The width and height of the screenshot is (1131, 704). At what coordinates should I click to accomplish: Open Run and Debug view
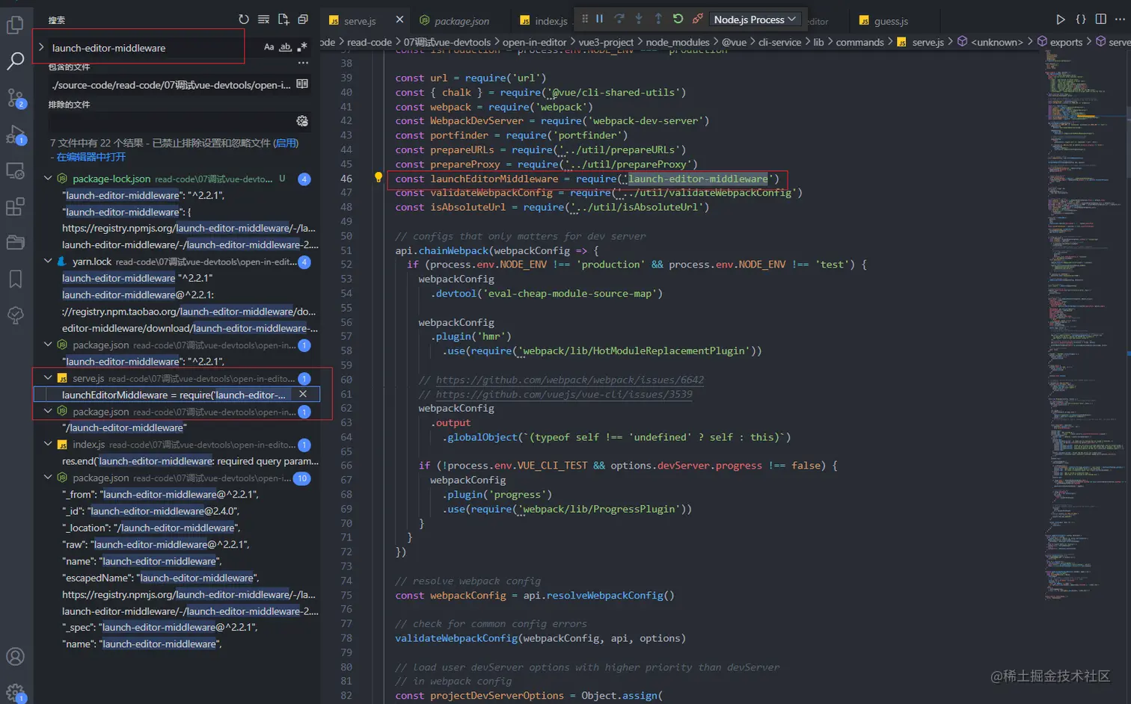click(15, 135)
